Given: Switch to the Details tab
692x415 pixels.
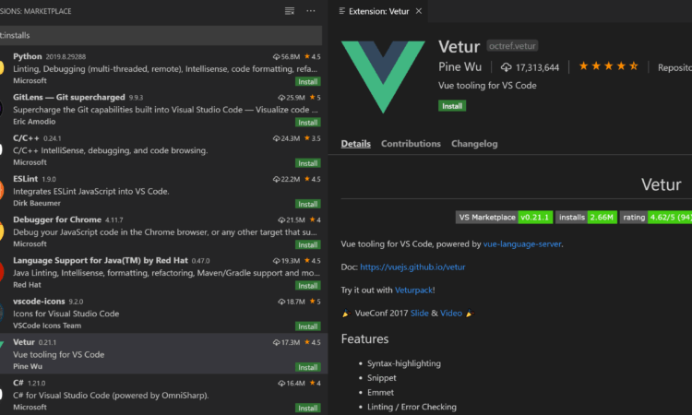Looking at the screenshot, I should (356, 144).
